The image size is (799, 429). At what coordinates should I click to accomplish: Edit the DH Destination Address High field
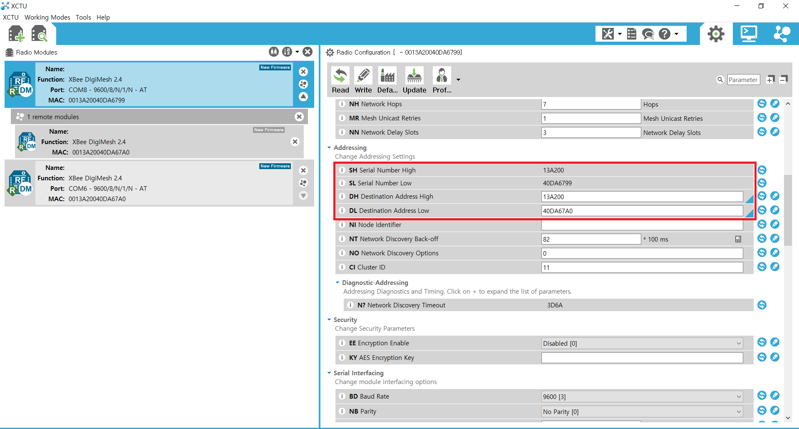642,197
